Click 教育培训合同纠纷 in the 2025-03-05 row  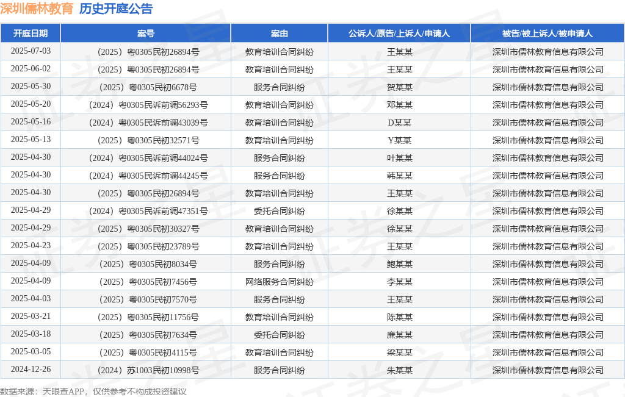(x=279, y=352)
